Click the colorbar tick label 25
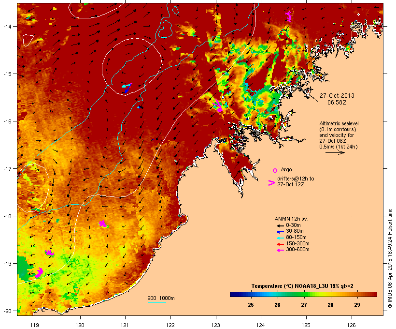 pos(251,305)
